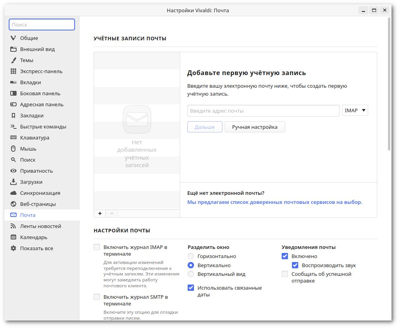Screen dimensions: 399x328
Task: Click the Разделить окно label
Action: tap(209, 247)
